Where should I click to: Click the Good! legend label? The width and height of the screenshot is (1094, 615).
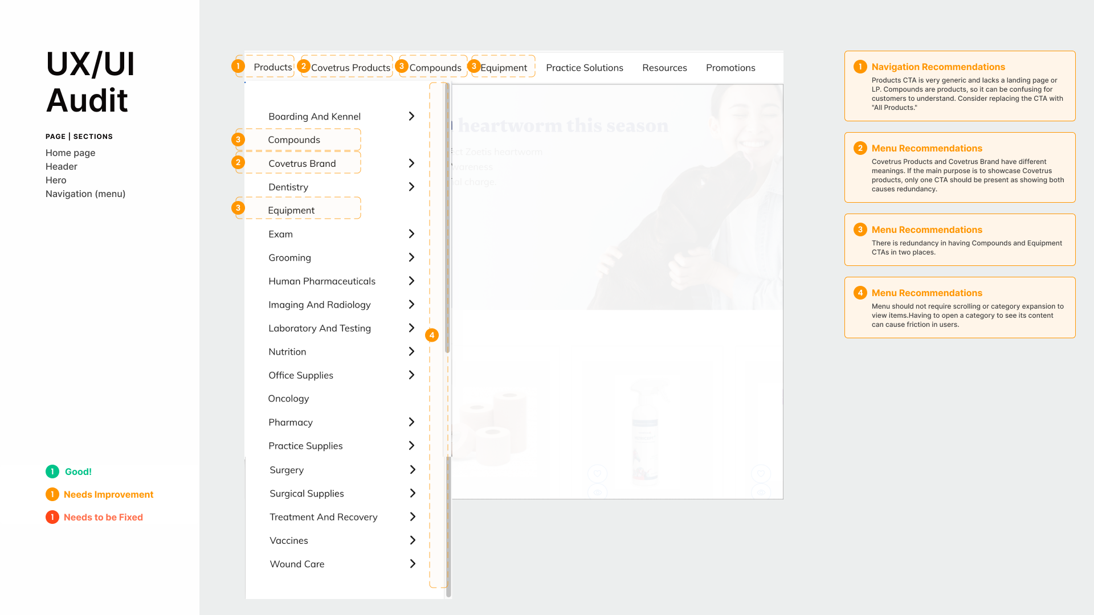78,471
